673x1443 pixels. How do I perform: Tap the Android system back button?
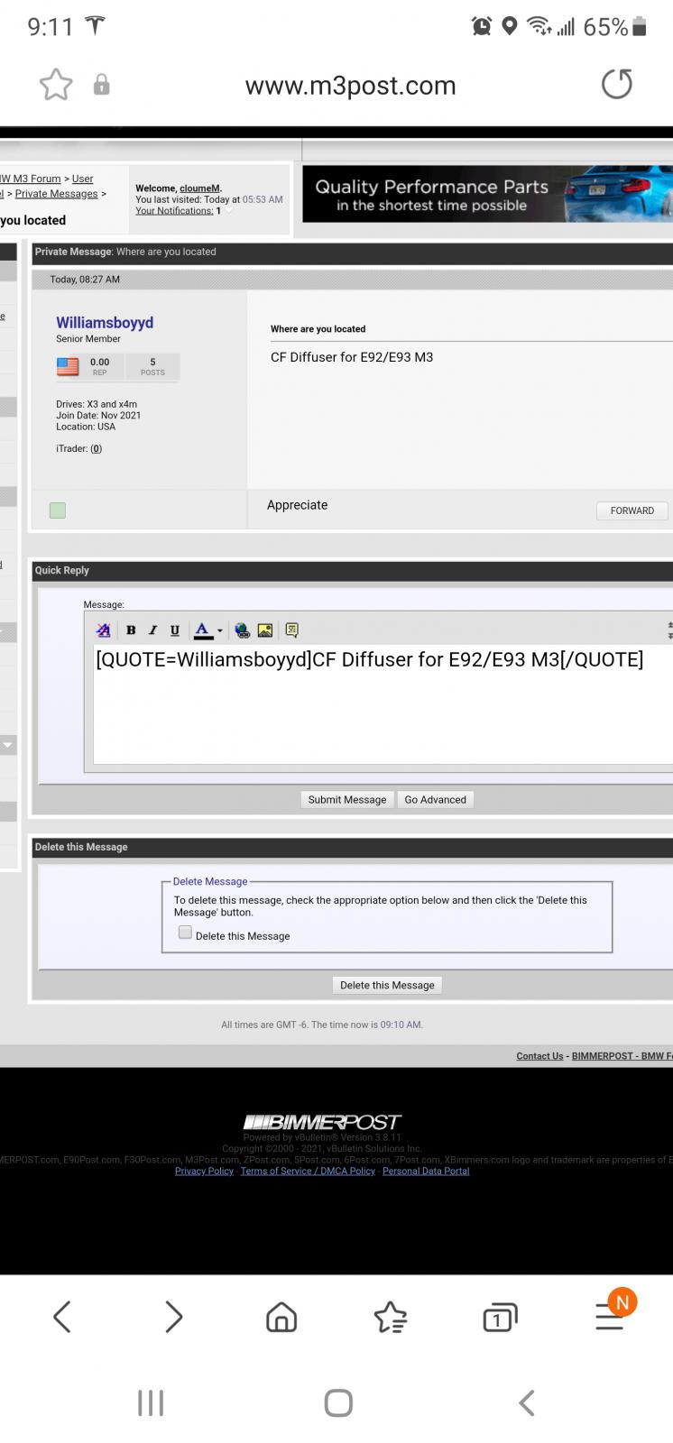[527, 1402]
